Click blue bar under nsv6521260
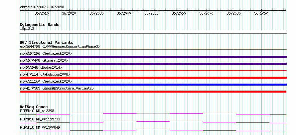296x135 pixels. tap(153, 85)
